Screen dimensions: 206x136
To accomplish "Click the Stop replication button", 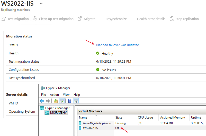I will click(x=184, y=19).
